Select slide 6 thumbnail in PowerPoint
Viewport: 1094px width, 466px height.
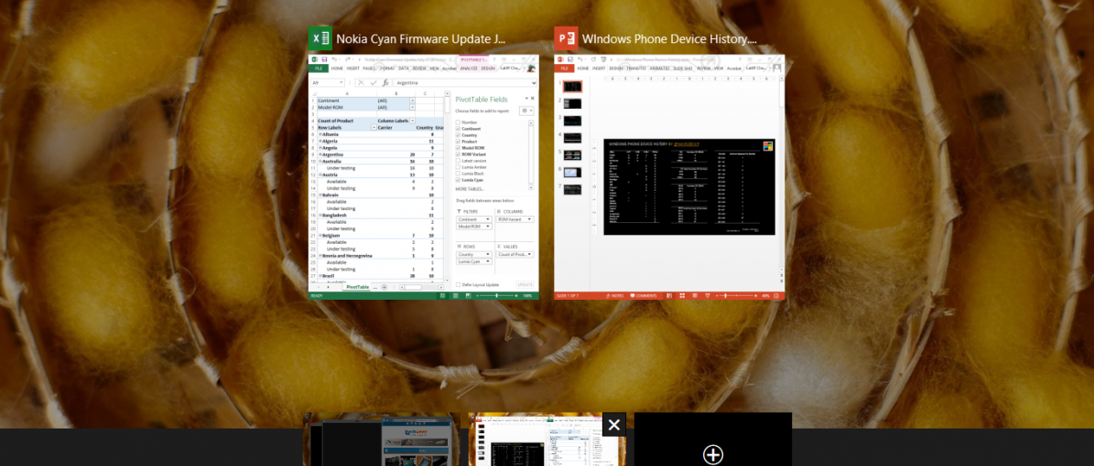572,172
